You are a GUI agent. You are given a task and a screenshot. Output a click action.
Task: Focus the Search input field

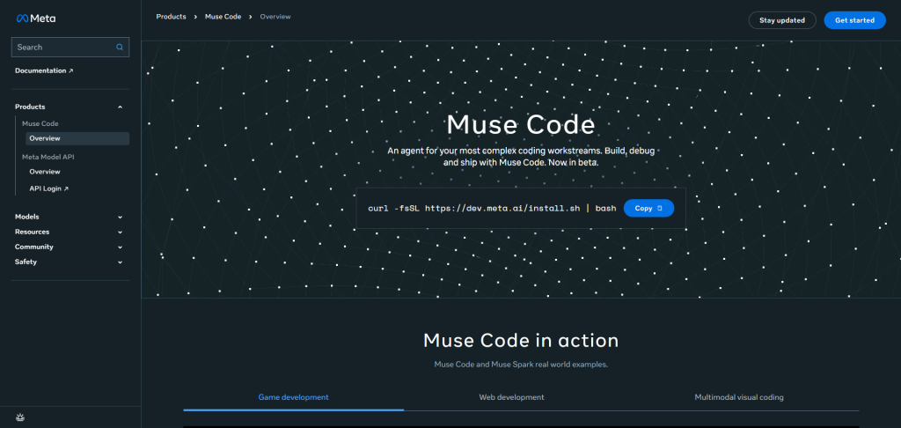(70, 48)
